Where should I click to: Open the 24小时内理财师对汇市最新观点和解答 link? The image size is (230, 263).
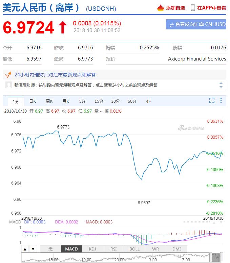point(55,75)
